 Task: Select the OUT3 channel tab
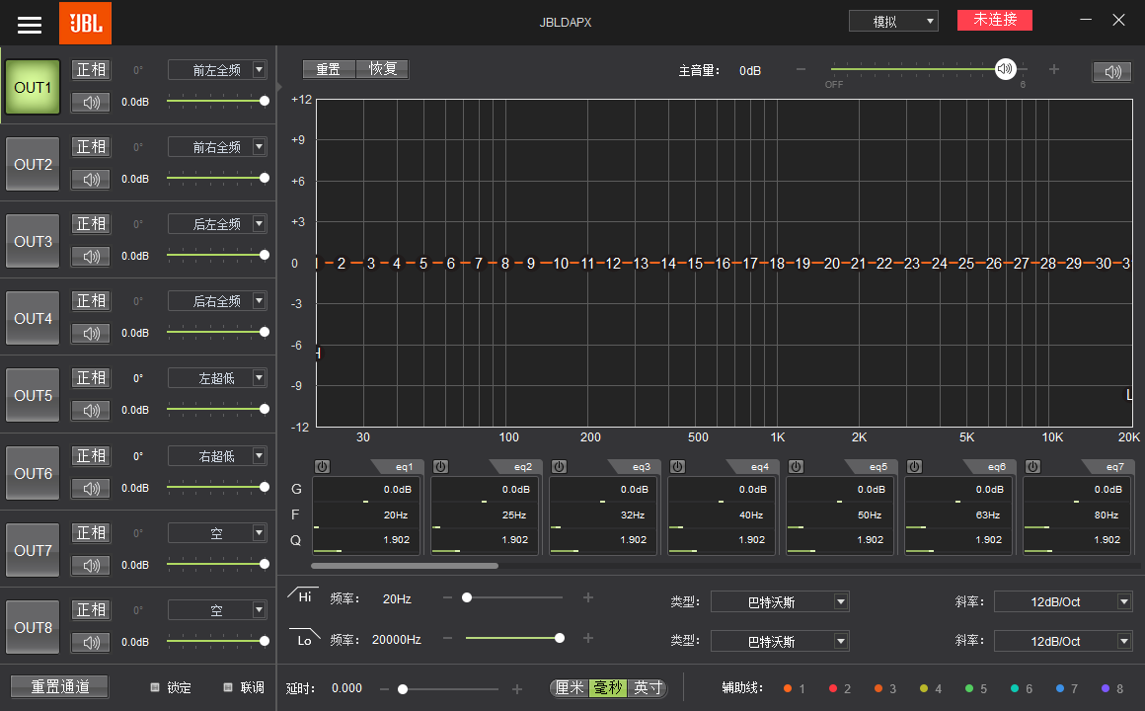click(33, 241)
